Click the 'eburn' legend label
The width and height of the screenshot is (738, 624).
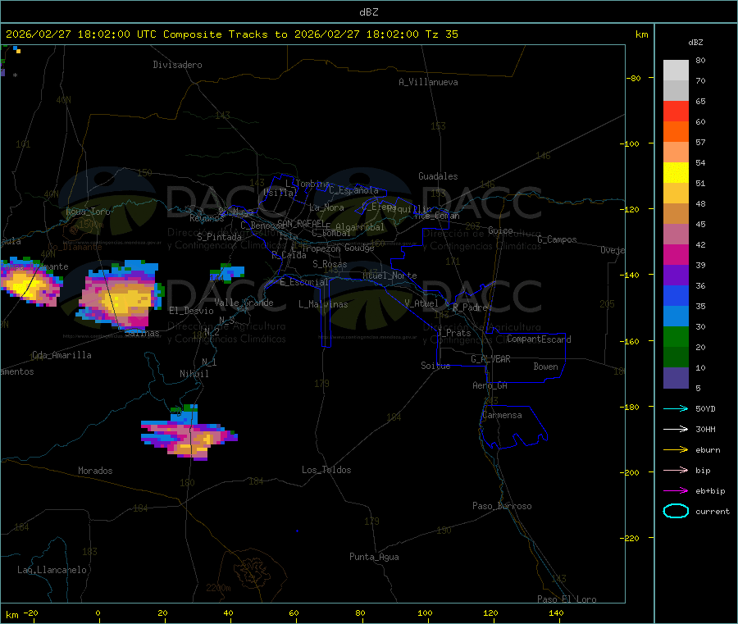point(708,450)
